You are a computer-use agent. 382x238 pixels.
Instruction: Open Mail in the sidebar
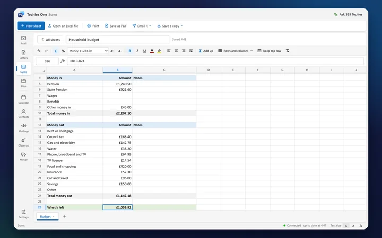[23, 40]
